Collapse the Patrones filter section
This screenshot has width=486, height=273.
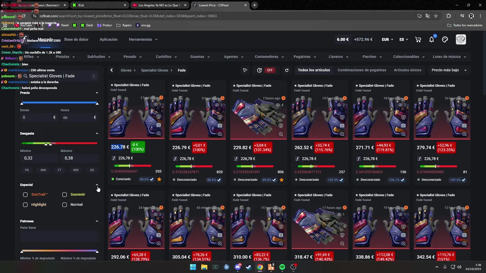pyautogui.click(x=97, y=221)
